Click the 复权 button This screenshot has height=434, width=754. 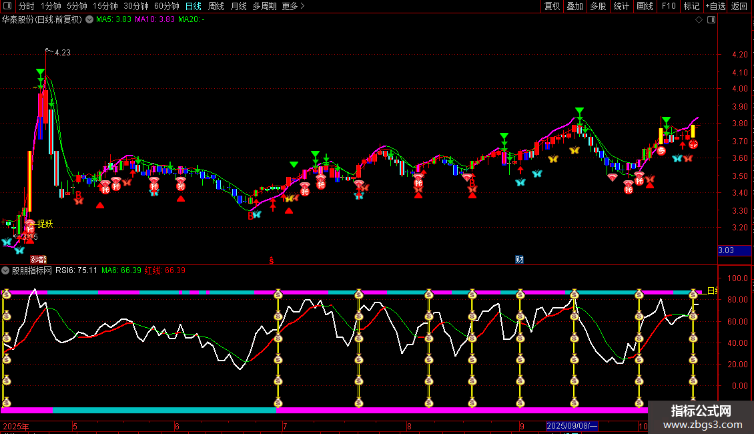point(552,6)
